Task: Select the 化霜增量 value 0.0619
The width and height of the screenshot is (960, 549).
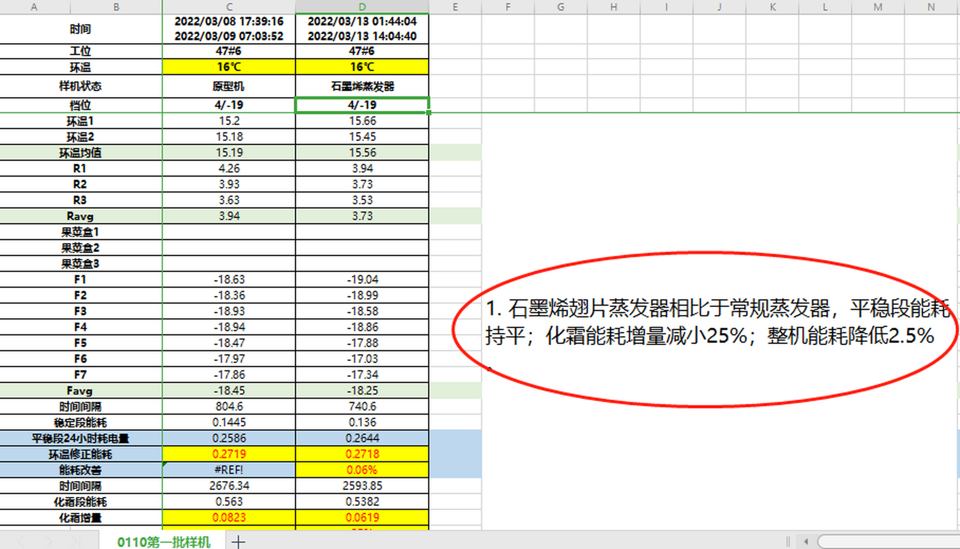Action: point(362,518)
